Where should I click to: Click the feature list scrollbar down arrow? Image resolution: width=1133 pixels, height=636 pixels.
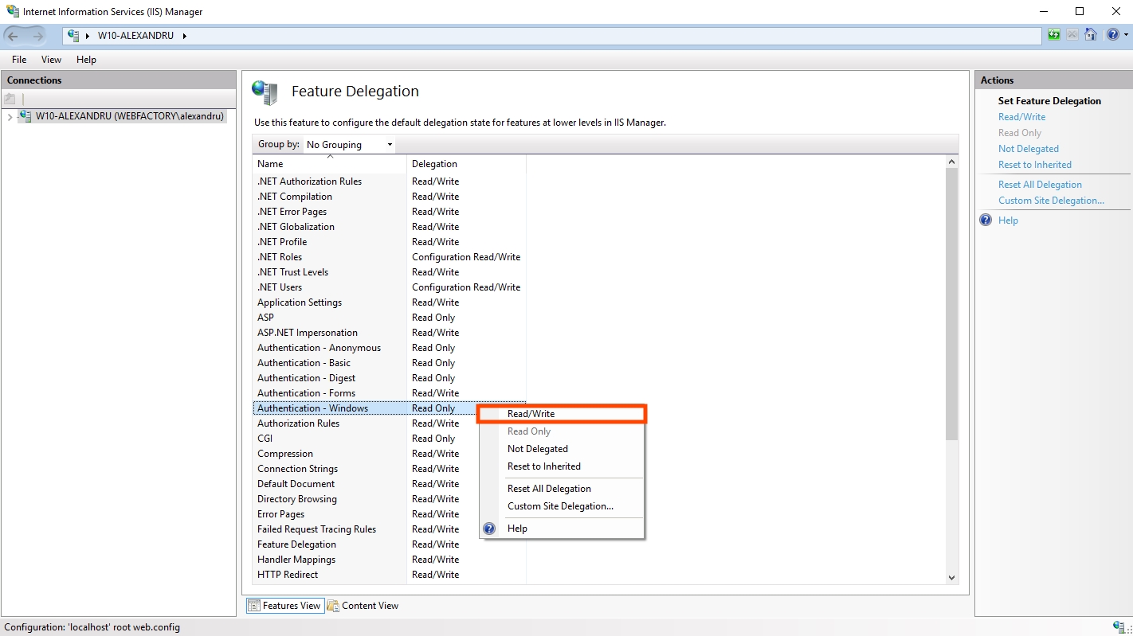[951, 578]
